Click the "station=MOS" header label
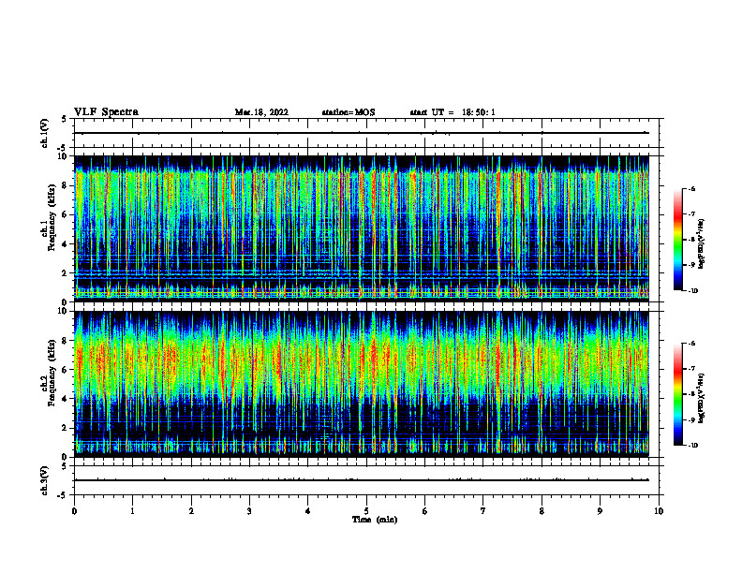The height and width of the screenshot is (573, 742). pos(349,112)
